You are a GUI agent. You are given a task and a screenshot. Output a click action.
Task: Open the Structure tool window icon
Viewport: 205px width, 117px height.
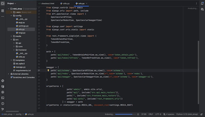tap(3, 11)
